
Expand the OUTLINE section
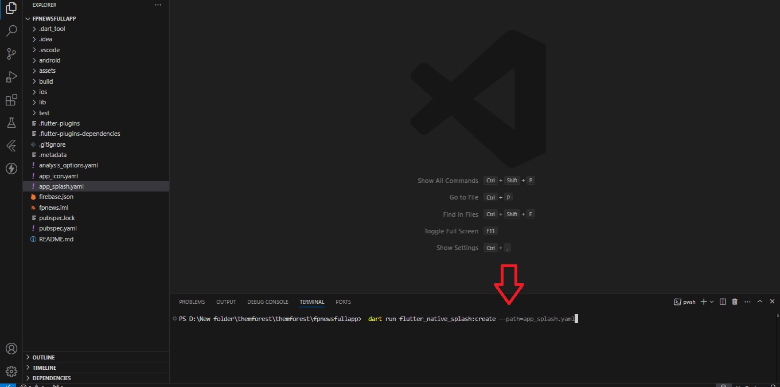click(x=96, y=357)
